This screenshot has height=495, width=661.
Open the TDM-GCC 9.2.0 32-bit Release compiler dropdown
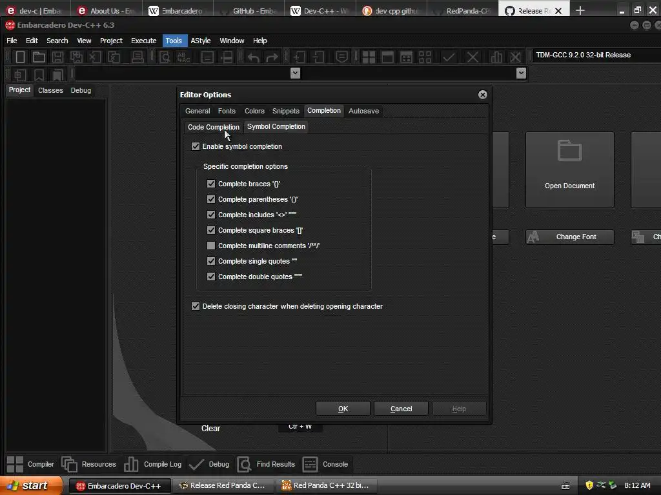pos(596,55)
